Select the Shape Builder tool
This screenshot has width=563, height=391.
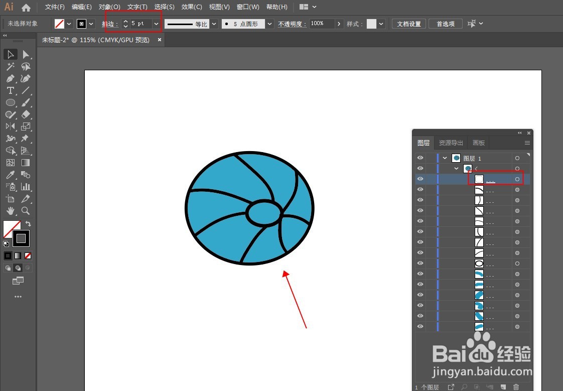click(11, 151)
